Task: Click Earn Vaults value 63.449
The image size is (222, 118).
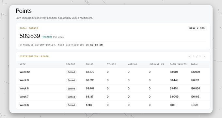Action: click(x=174, y=80)
